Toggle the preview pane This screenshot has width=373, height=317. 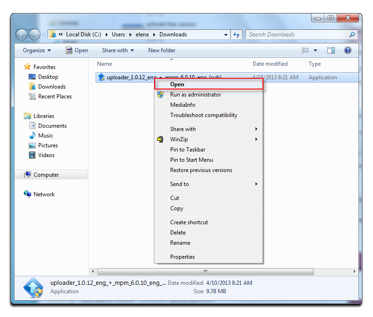point(332,50)
